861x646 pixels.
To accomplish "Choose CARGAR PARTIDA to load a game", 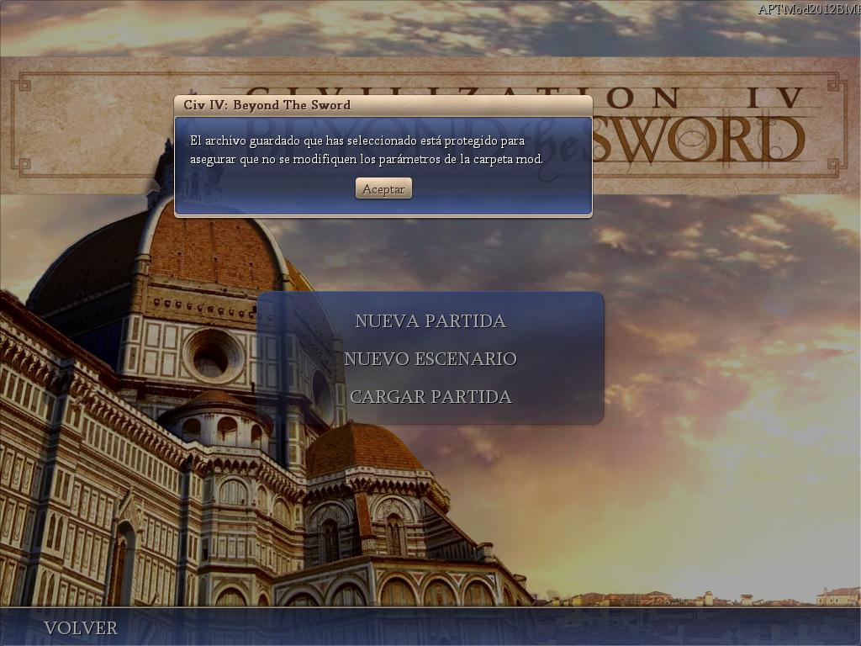I will [x=430, y=397].
